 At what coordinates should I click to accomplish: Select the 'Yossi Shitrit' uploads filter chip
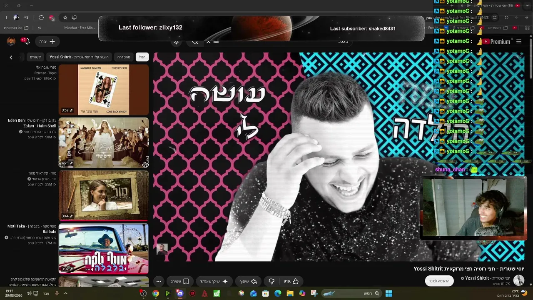click(x=79, y=57)
